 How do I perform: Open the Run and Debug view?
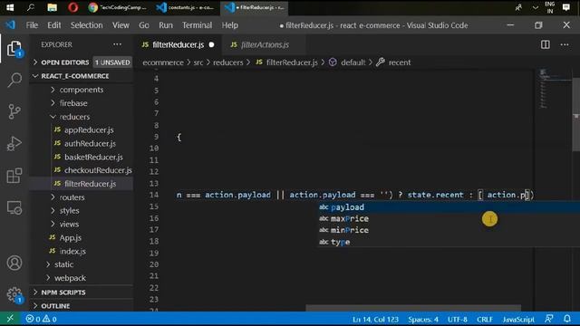tap(14, 143)
